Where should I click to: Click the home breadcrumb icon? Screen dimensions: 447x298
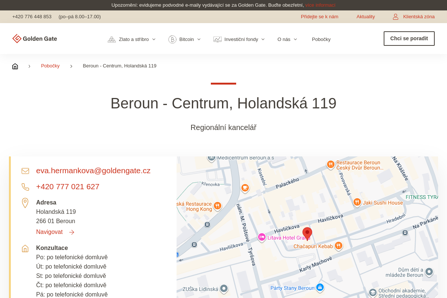click(x=15, y=66)
